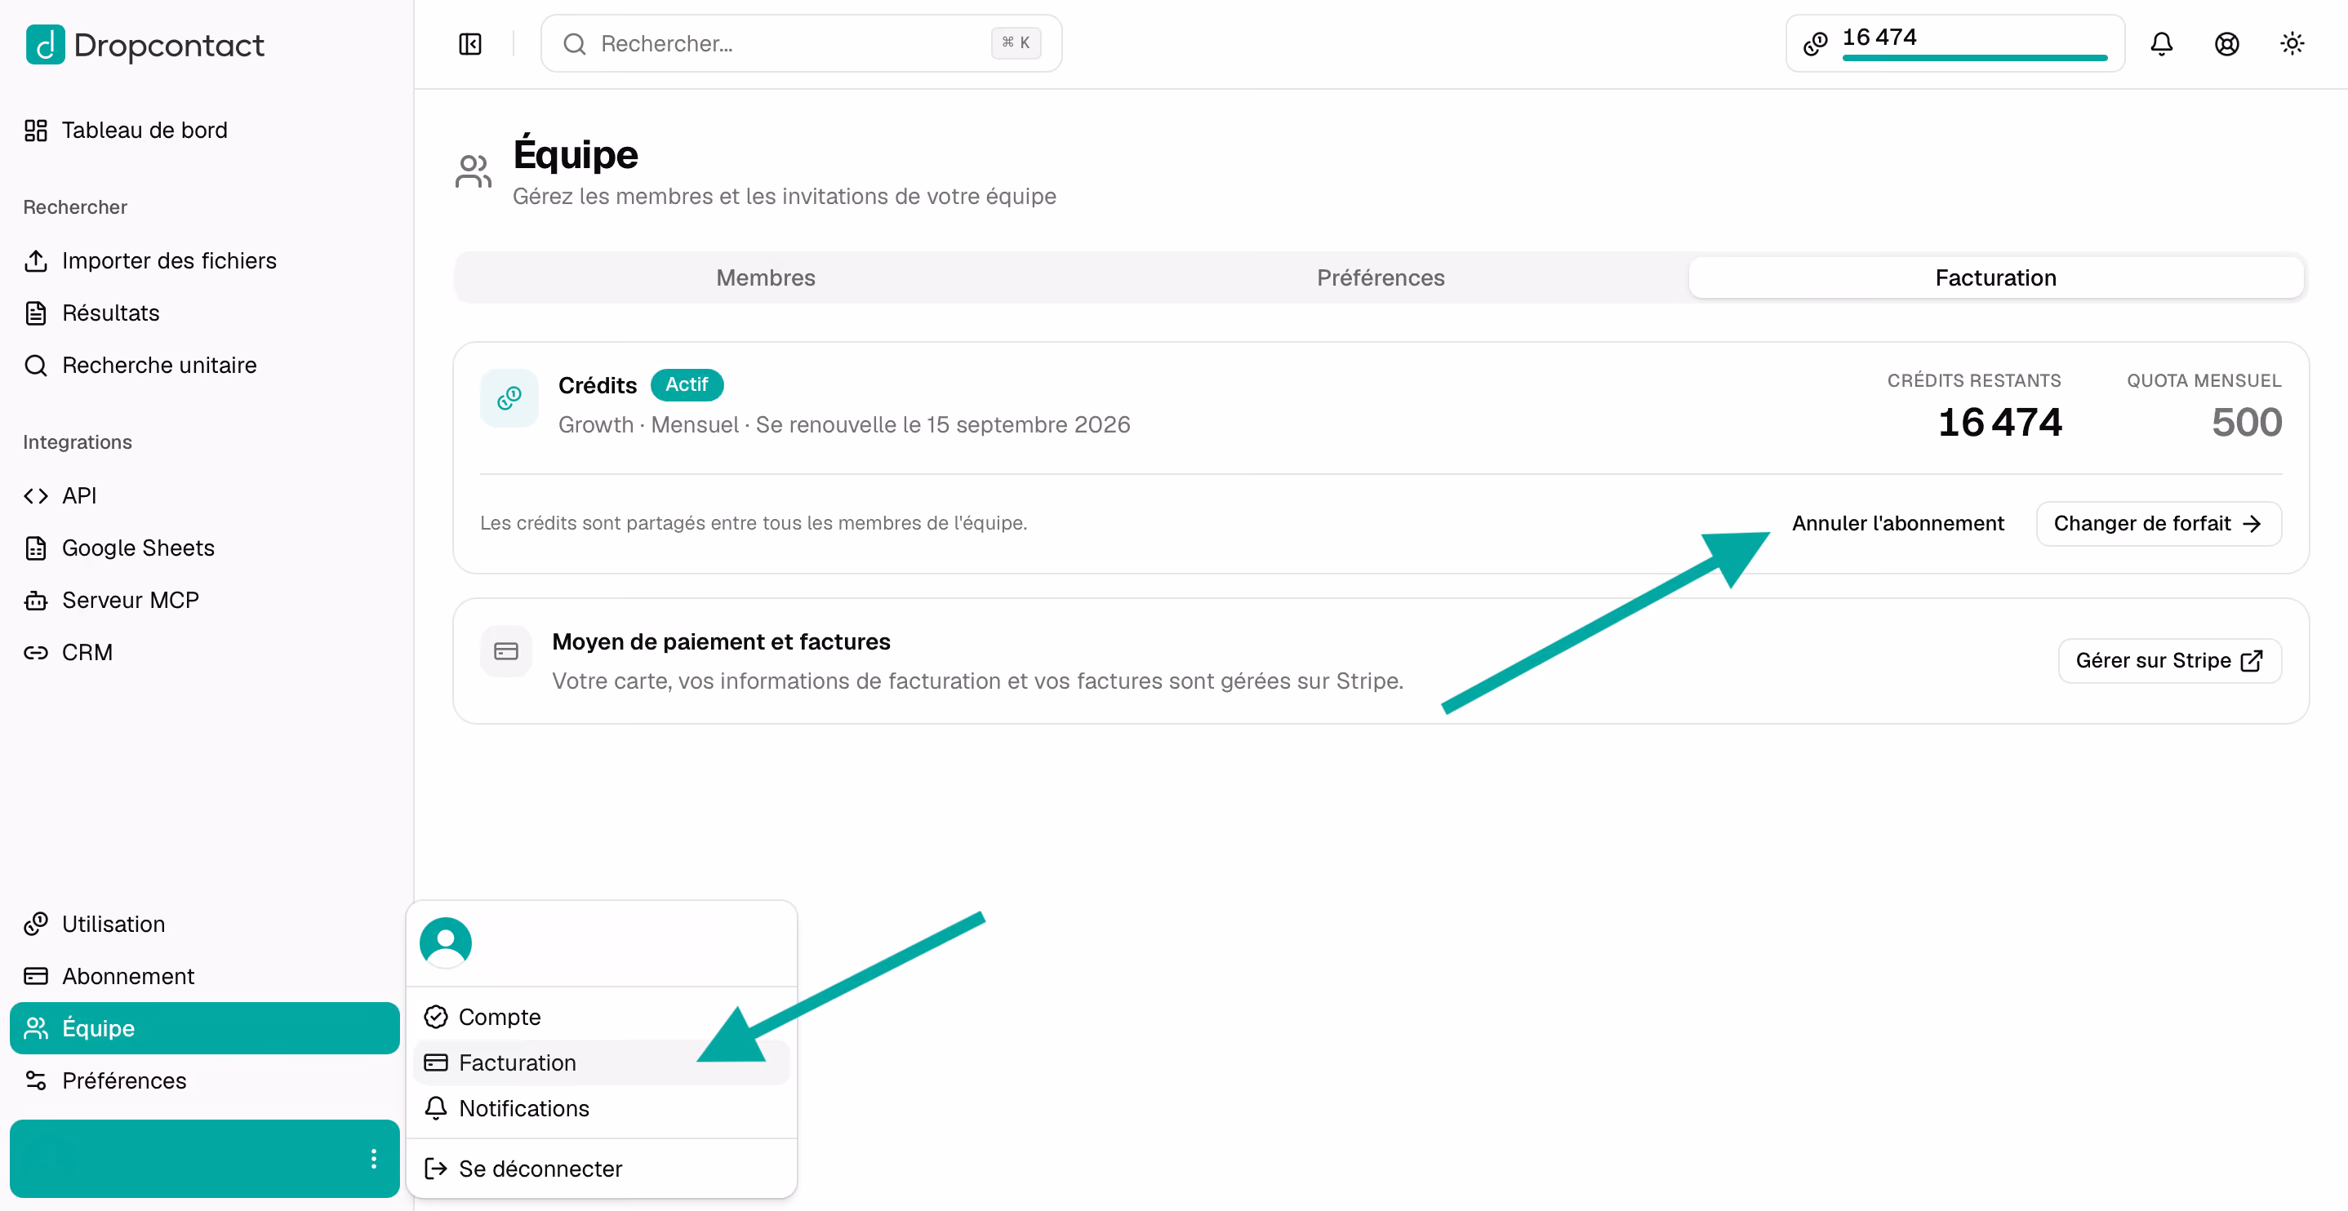This screenshot has width=2348, height=1211.
Task: Open the user account avatar
Action: (446, 943)
